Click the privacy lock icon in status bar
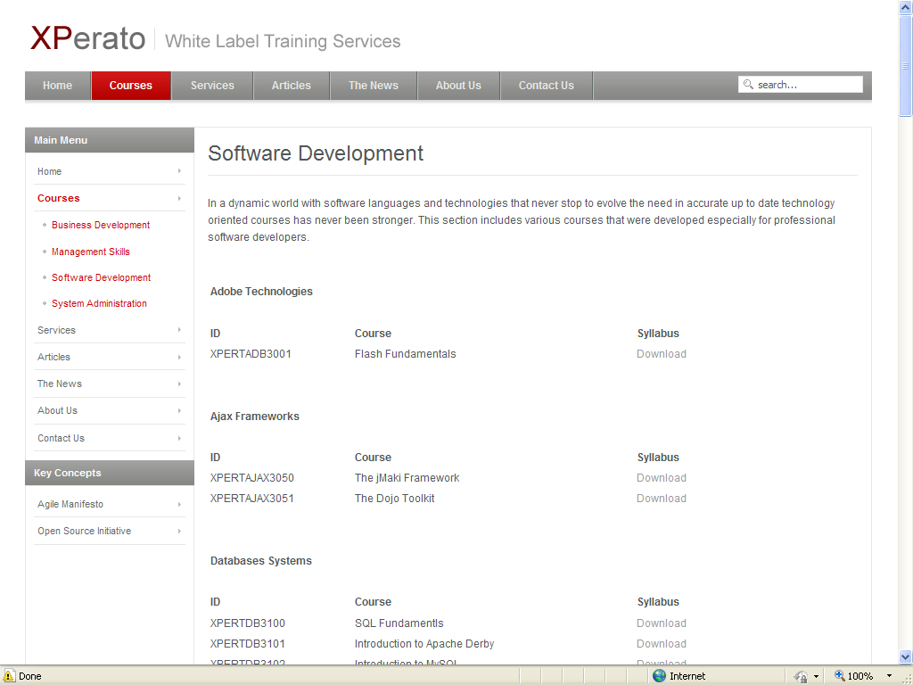Image resolution: width=913 pixels, height=685 pixels. pos(802,676)
